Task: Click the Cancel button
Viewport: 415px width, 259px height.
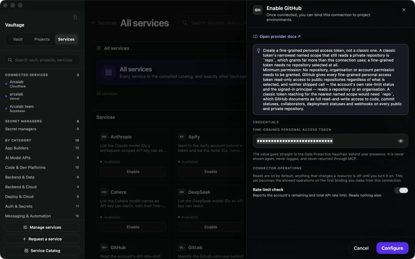Action: 361,248
